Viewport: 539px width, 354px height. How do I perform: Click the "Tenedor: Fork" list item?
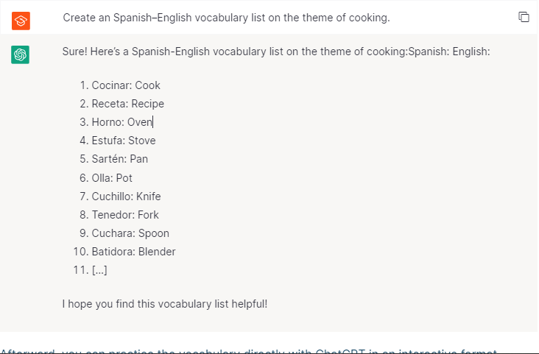coord(125,215)
